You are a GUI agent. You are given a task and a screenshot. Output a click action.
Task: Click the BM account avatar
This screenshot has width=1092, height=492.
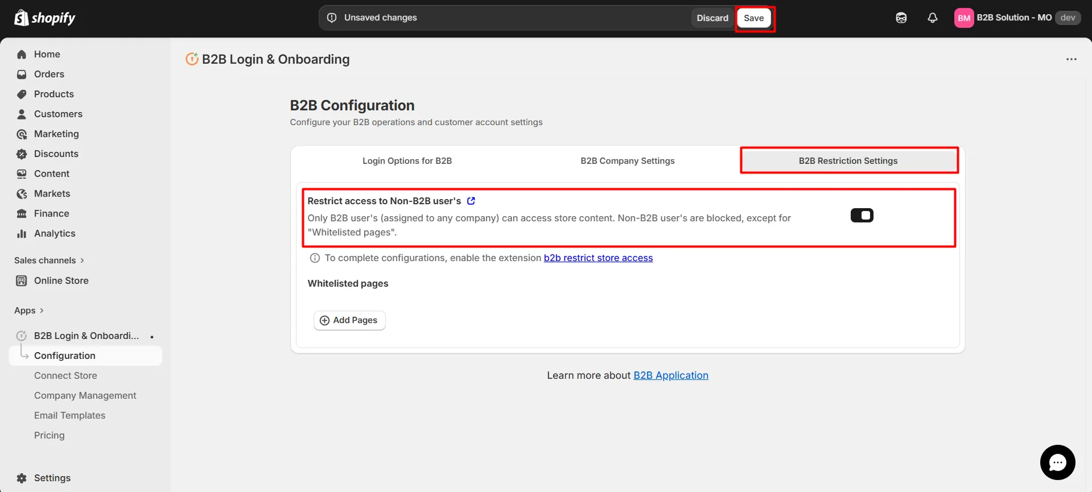(x=964, y=18)
